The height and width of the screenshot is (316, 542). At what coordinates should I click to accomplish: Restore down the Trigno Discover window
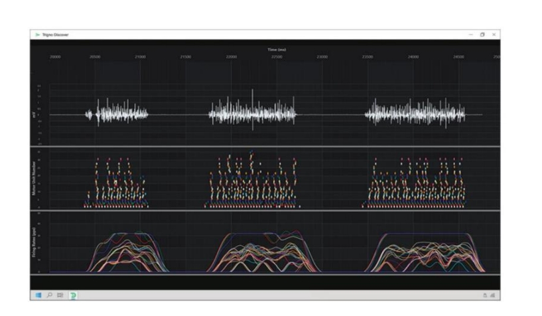tap(482, 35)
